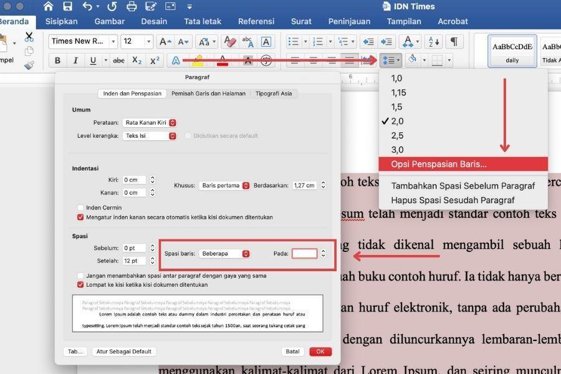The width and height of the screenshot is (561, 374).
Task: Click the Home icon in title bar
Action: click(x=48, y=6)
